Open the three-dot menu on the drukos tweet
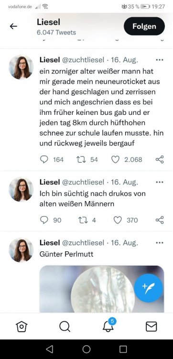173x359 pixels. click(160, 182)
